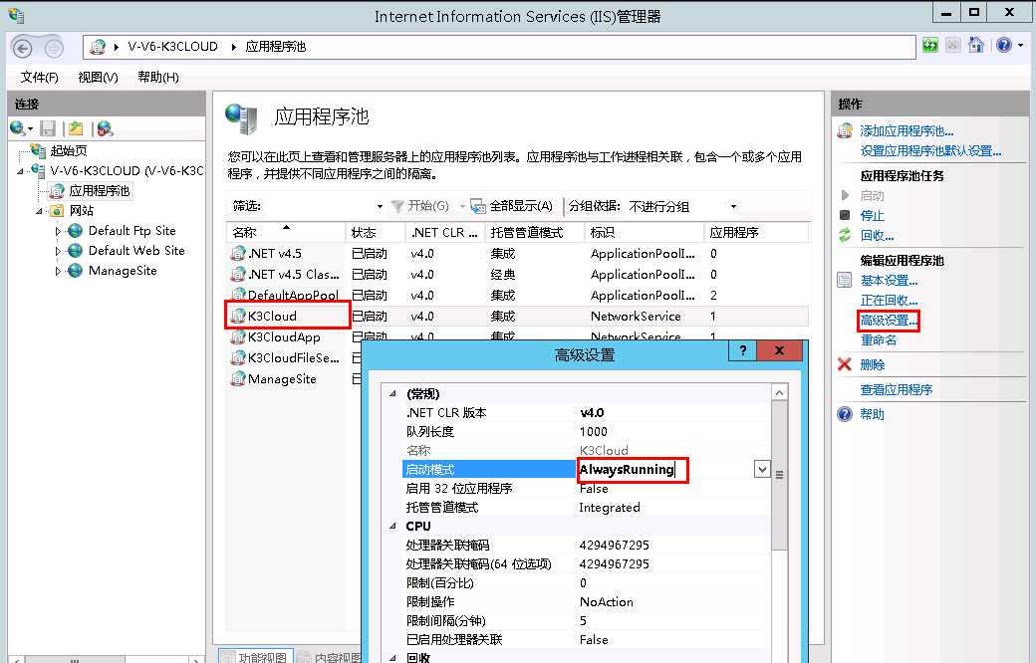Click the DefaultAppPool row icon
The width and height of the screenshot is (1036, 663).
[238, 295]
